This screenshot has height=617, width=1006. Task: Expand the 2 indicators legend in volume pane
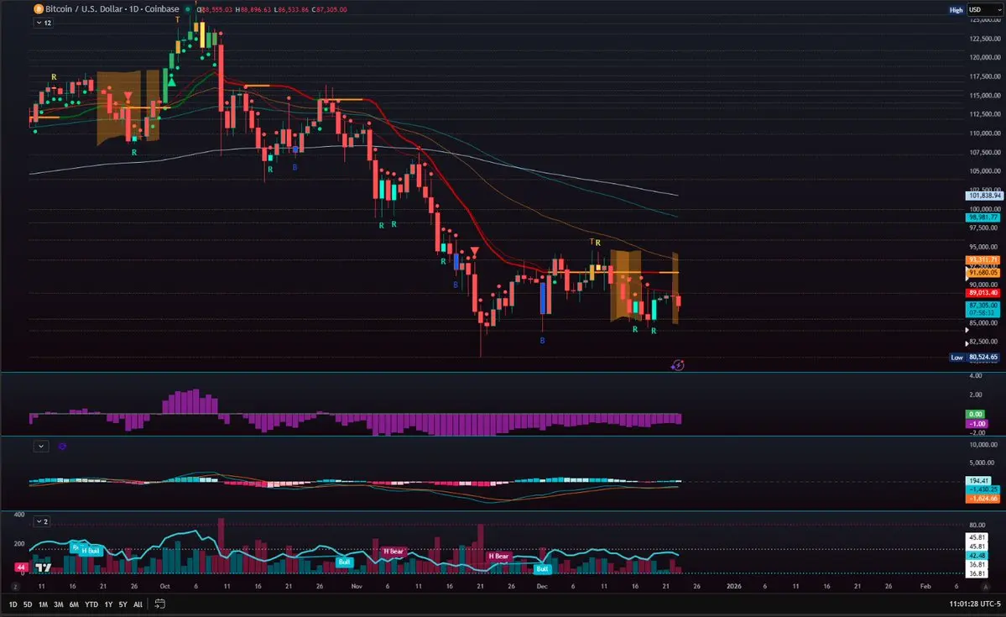pyautogui.click(x=41, y=521)
